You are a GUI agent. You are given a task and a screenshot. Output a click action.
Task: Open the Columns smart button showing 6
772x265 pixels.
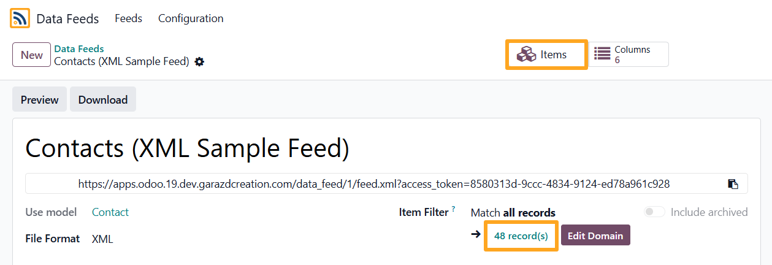point(629,55)
